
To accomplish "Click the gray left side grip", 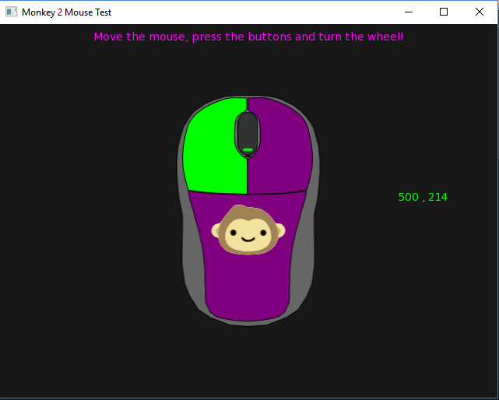I will pyautogui.click(x=192, y=257).
